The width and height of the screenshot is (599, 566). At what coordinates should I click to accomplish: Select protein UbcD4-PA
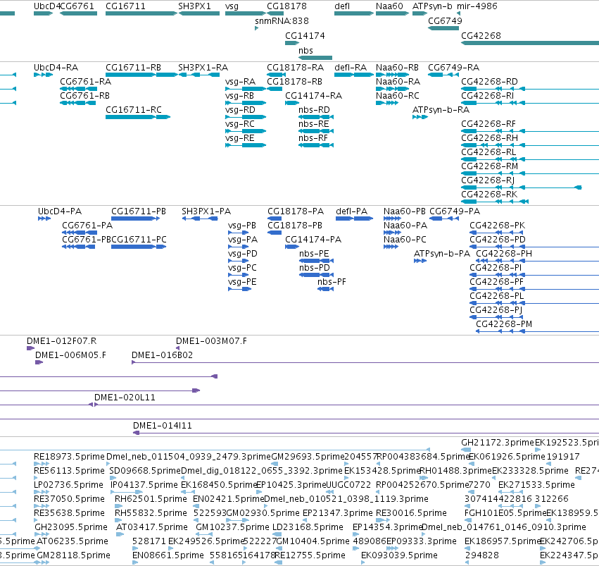pos(60,211)
